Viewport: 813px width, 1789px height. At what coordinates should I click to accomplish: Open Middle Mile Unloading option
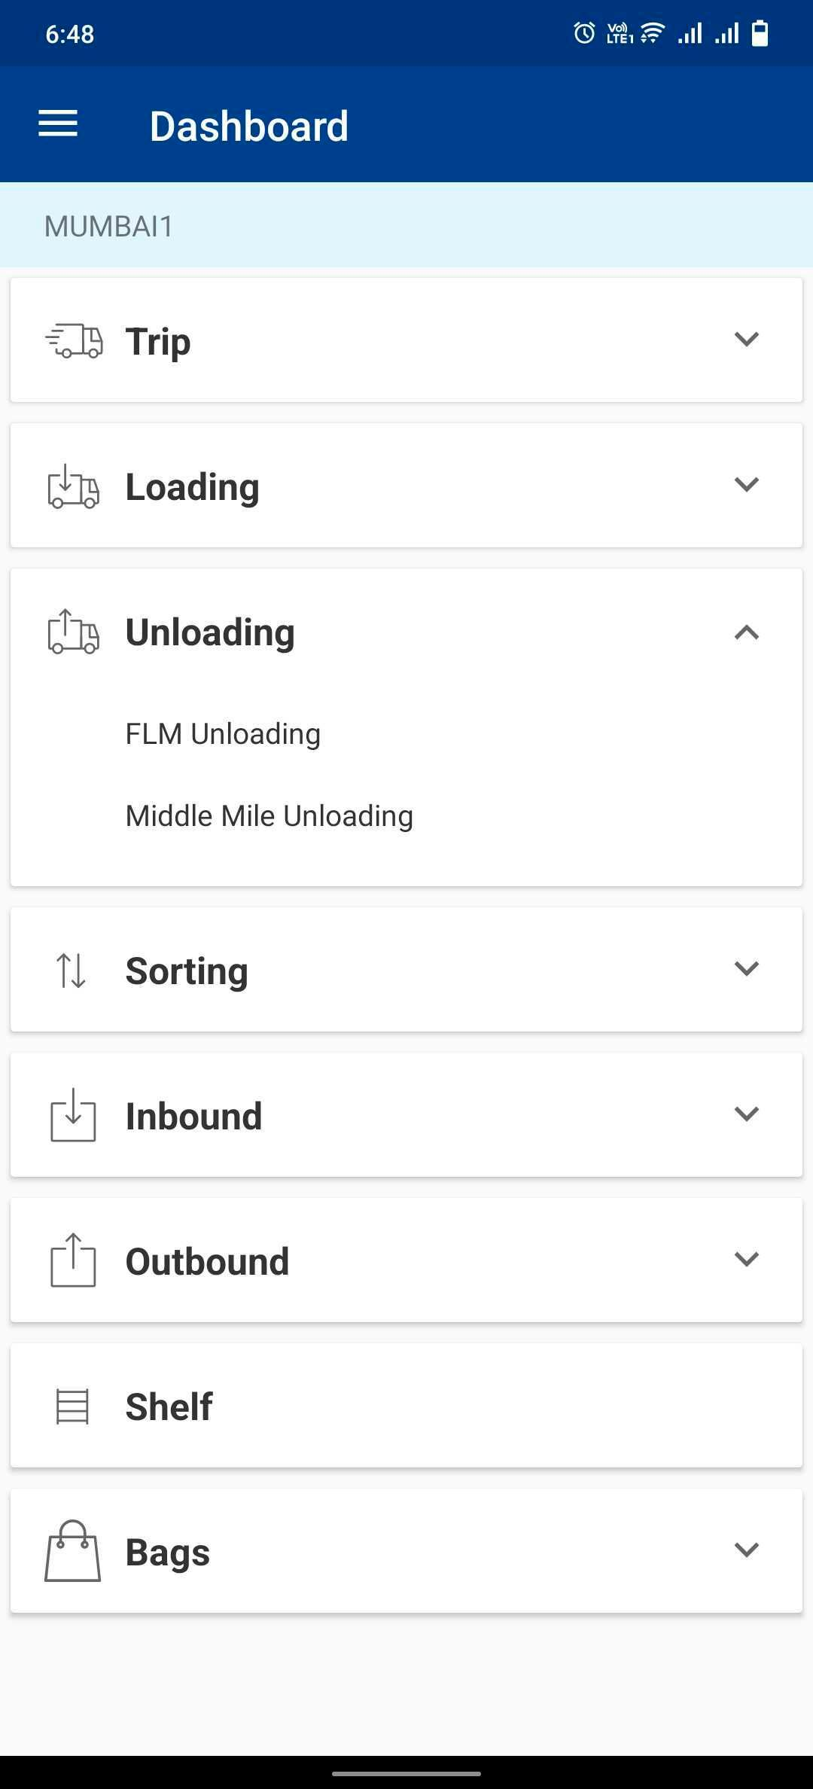pos(269,816)
